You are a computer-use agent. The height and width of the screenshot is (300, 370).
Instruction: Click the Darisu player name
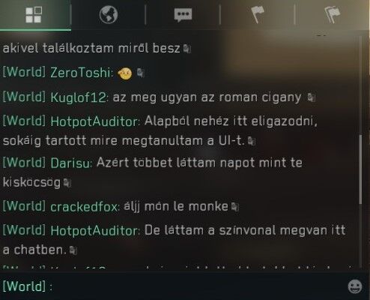[70, 163]
